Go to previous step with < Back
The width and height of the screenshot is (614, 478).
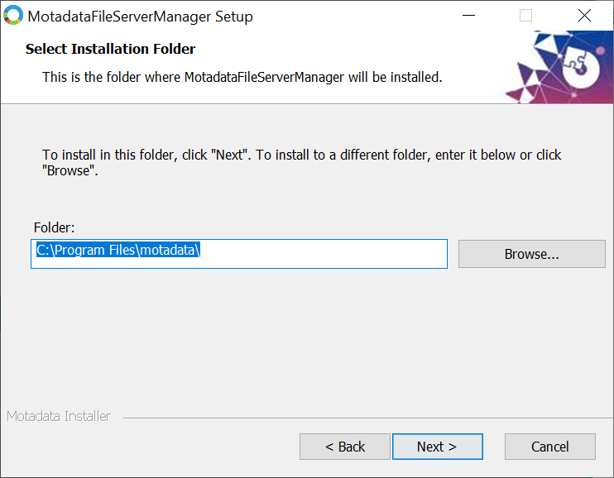pyautogui.click(x=345, y=447)
